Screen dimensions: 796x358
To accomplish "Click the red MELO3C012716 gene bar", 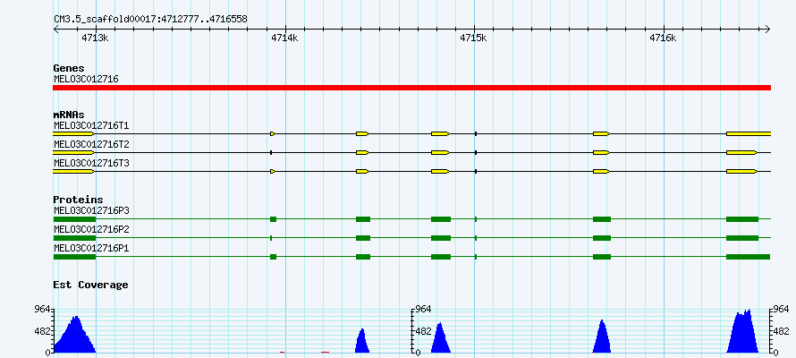I will (x=411, y=88).
